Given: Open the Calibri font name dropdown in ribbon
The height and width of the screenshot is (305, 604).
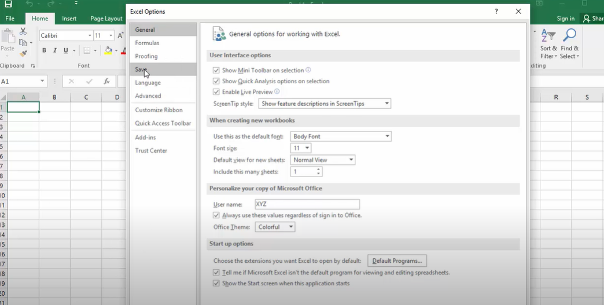Looking at the screenshot, I should [x=90, y=36].
